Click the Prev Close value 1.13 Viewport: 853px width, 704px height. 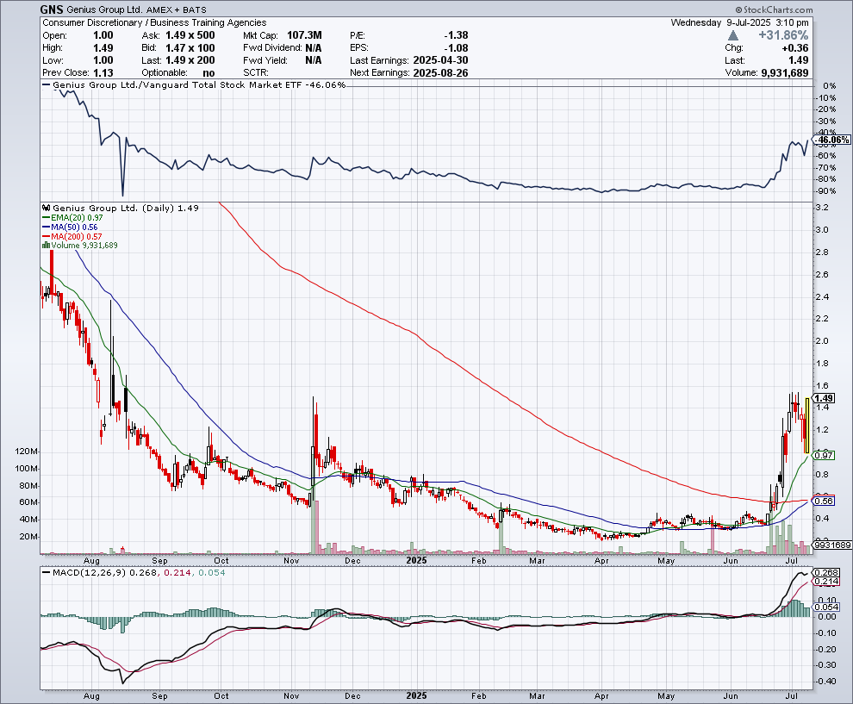103,73
